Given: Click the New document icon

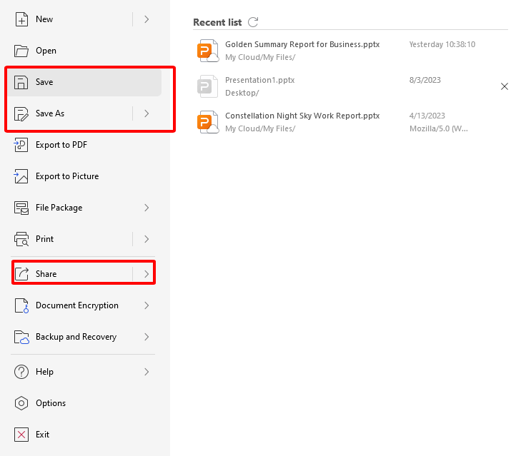Looking at the screenshot, I should (21, 19).
